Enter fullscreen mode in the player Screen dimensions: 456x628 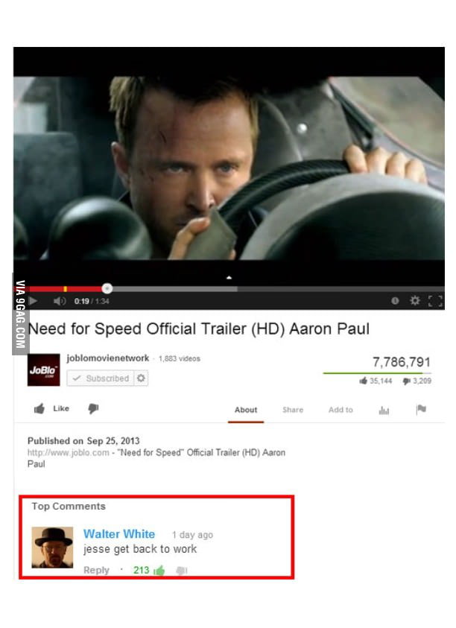point(435,301)
